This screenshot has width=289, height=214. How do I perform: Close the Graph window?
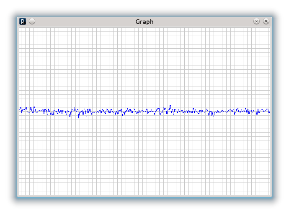(266, 21)
